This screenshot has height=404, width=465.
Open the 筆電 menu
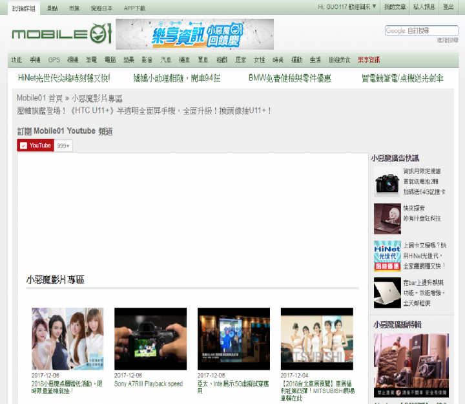(x=91, y=60)
